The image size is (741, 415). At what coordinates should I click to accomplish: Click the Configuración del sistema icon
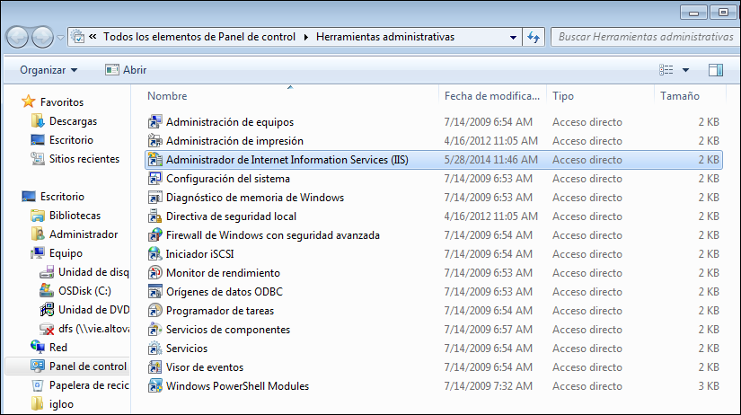[155, 179]
